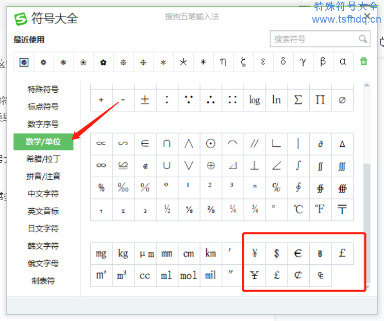The width and height of the screenshot is (384, 321).
Task: Select the 希腊/拉丁 category
Action: click(x=43, y=159)
